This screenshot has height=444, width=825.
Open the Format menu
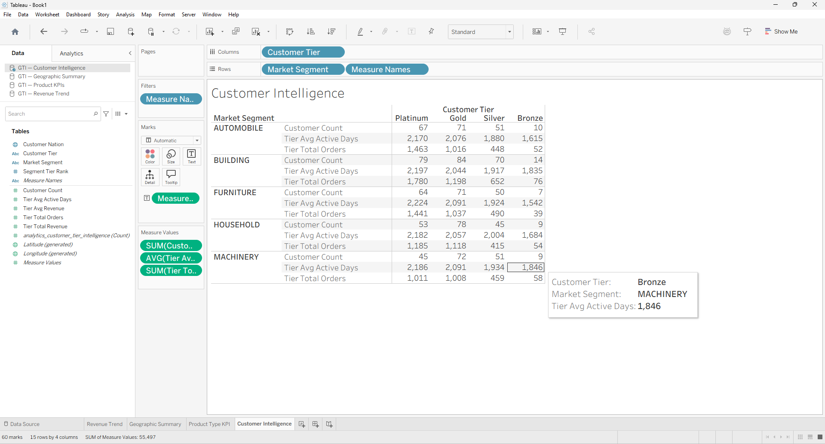(x=167, y=15)
